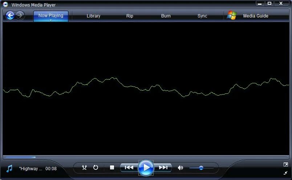Click the large blue Play button
Screen dimensions: 292x180
[x=146, y=168]
